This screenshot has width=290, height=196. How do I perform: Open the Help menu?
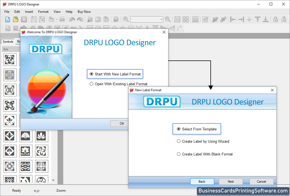coord(69,12)
